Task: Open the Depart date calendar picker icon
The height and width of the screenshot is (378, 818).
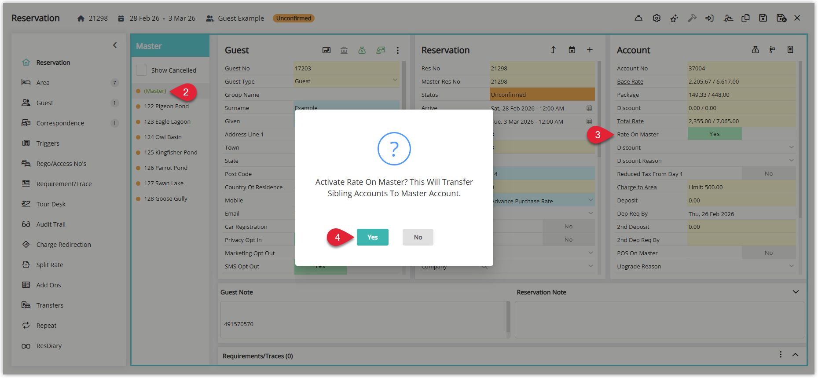Action: 589,121
